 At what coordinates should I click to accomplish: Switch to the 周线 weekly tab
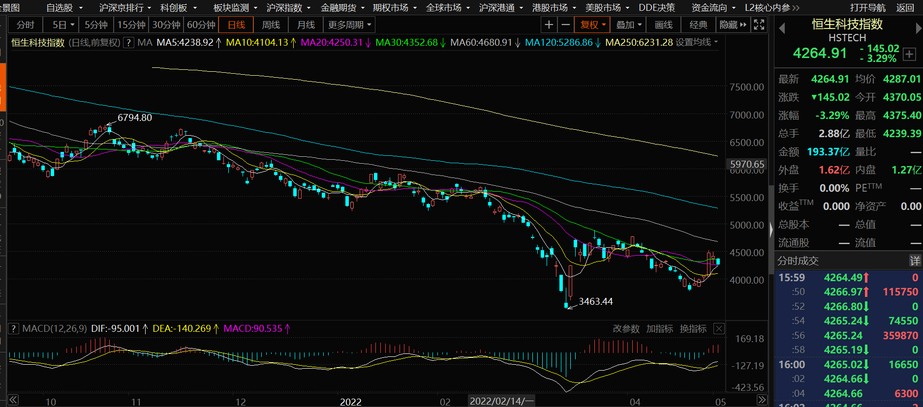pyautogui.click(x=271, y=25)
